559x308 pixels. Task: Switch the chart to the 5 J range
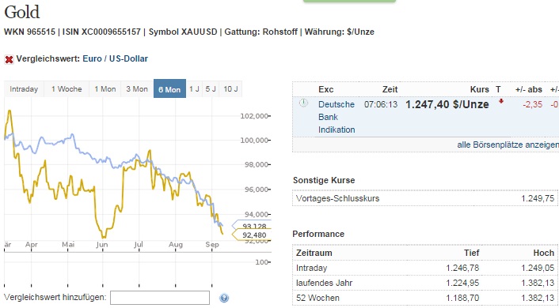[x=211, y=89]
